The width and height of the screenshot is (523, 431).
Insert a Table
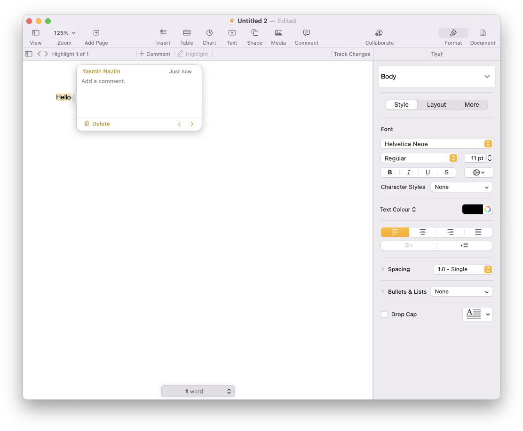point(187,34)
